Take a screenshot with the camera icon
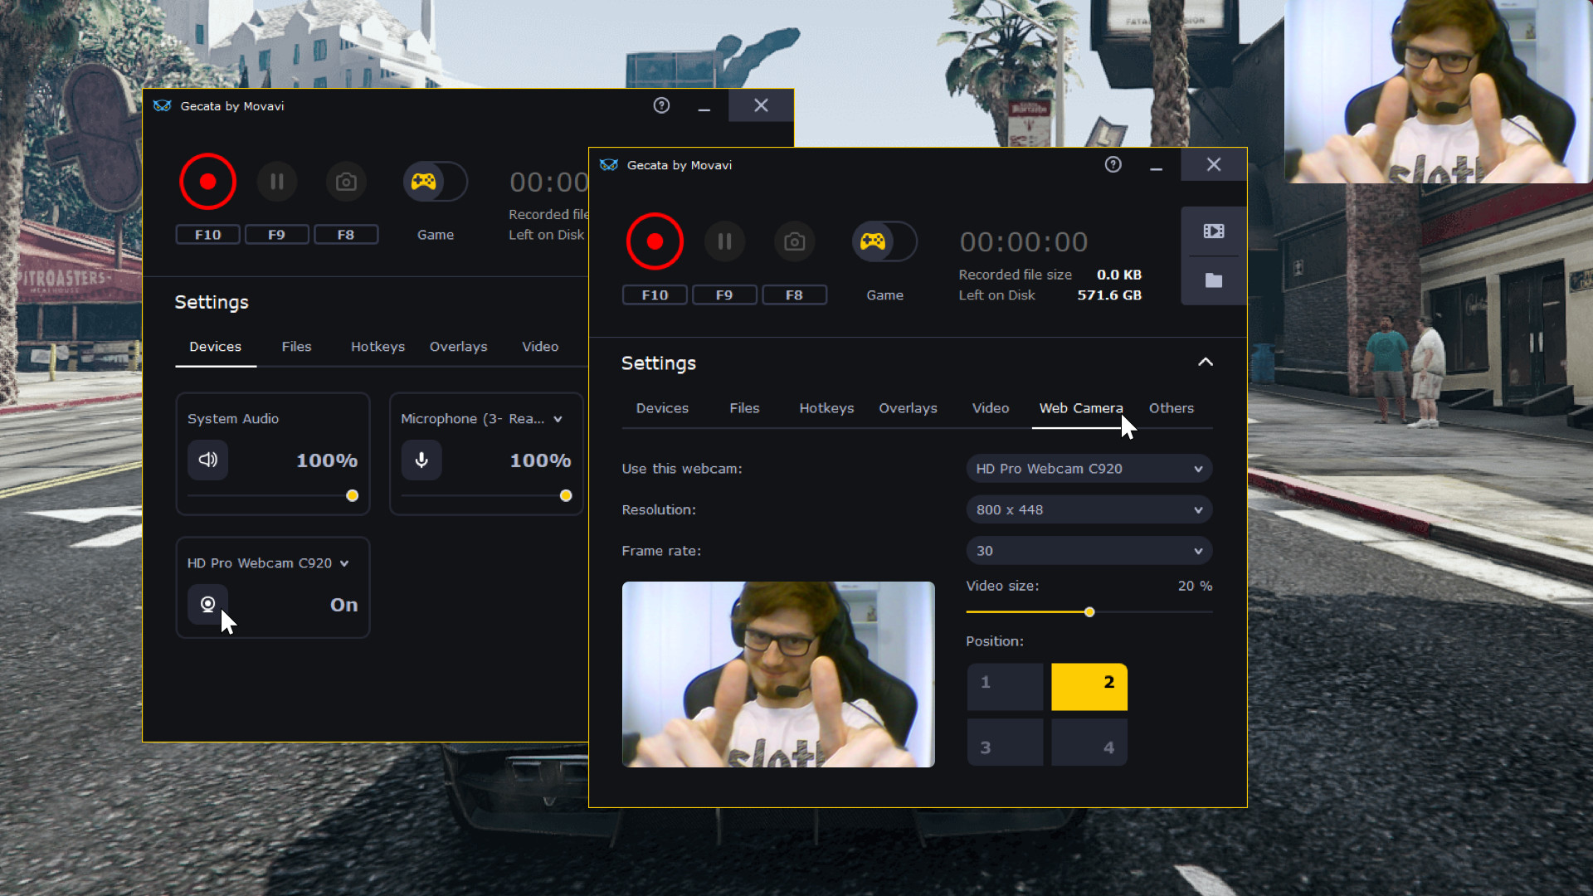1593x896 pixels. pyautogui.click(x=794, y=241)
